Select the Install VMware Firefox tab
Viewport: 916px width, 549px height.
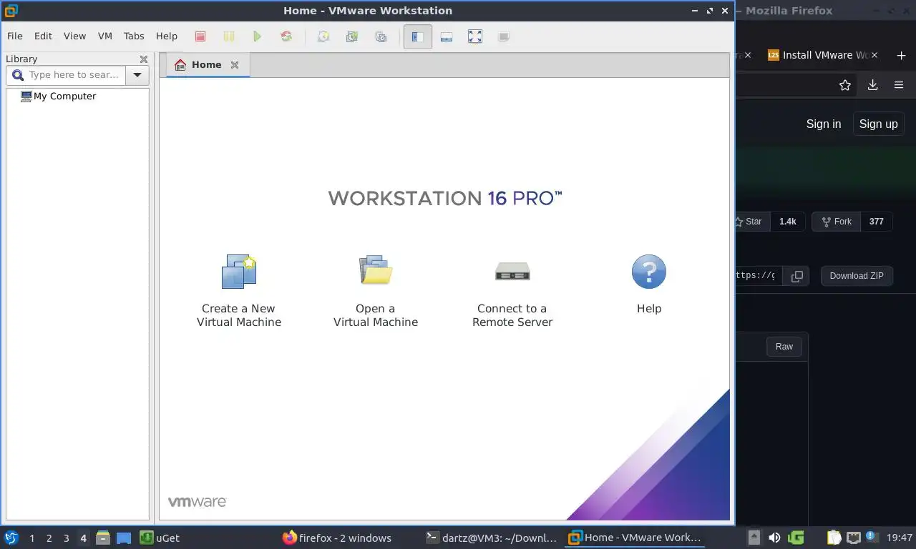pos(816,55)
